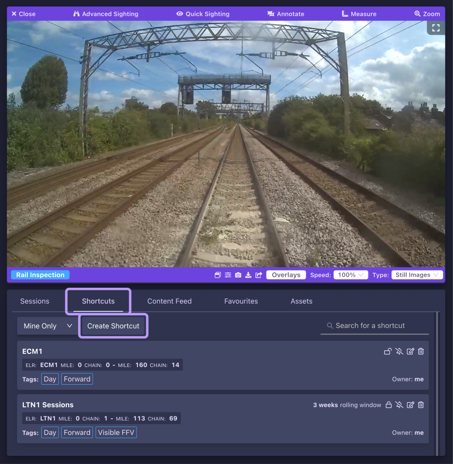This screenshot has width=453, height=464.
Task: Toggle notifications bell for ECM1 shortcut
Action: pyautogui.click(x=399, y=352)
